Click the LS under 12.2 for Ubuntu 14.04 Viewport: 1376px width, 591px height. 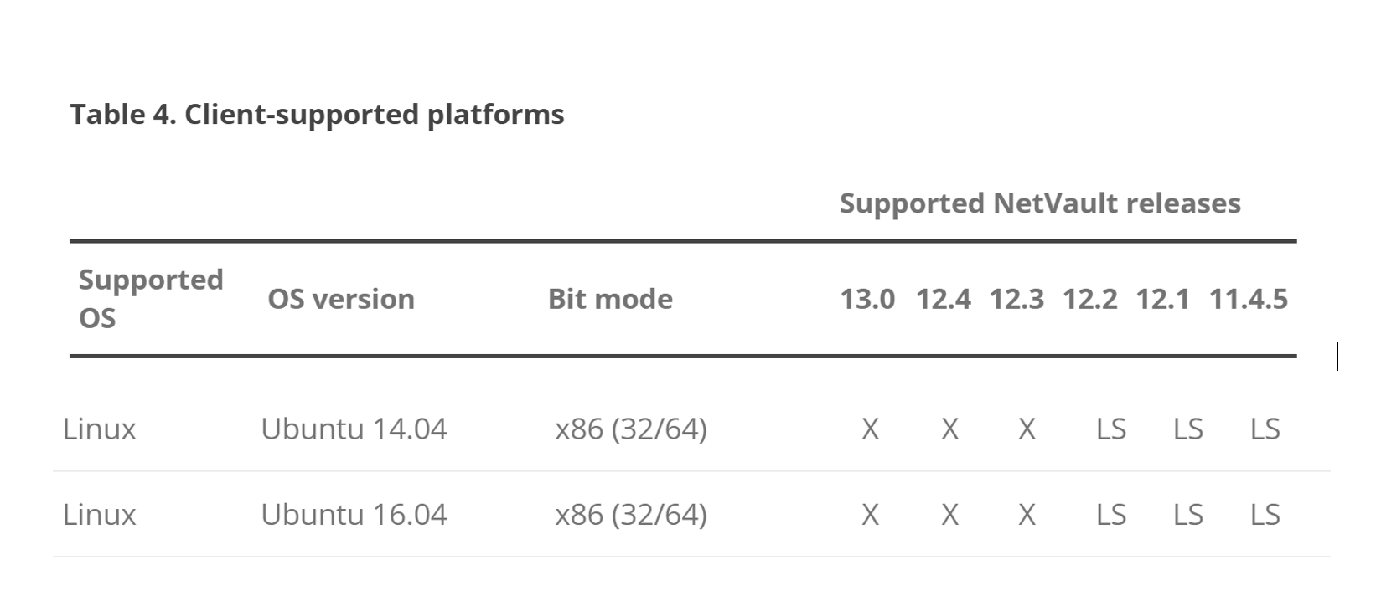coord(1111,429)
